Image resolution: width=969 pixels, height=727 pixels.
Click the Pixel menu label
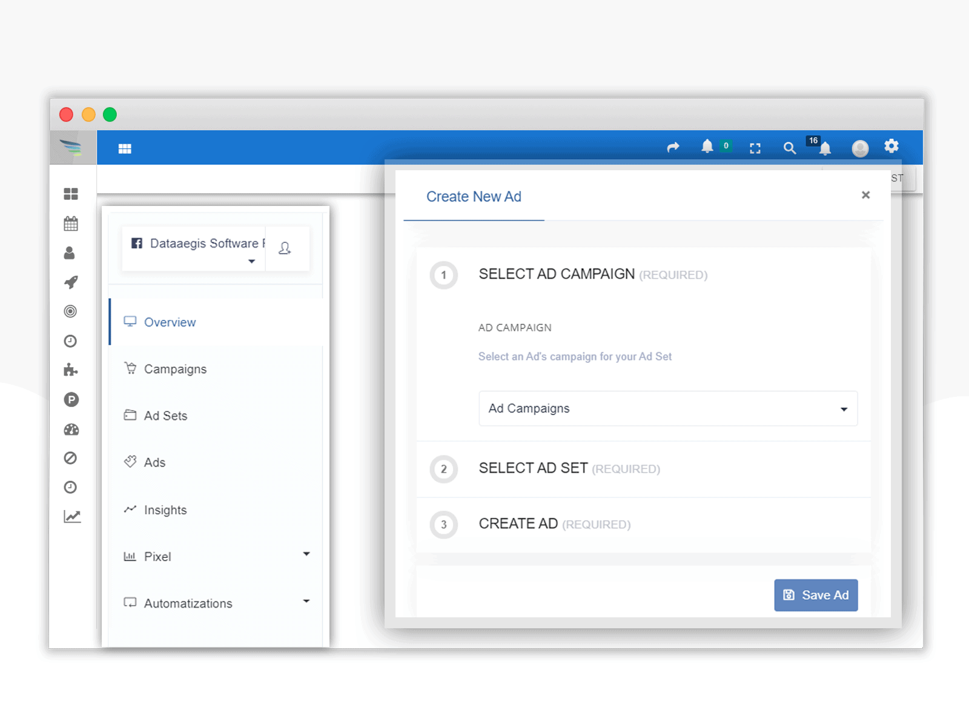(x=157, y=557)
